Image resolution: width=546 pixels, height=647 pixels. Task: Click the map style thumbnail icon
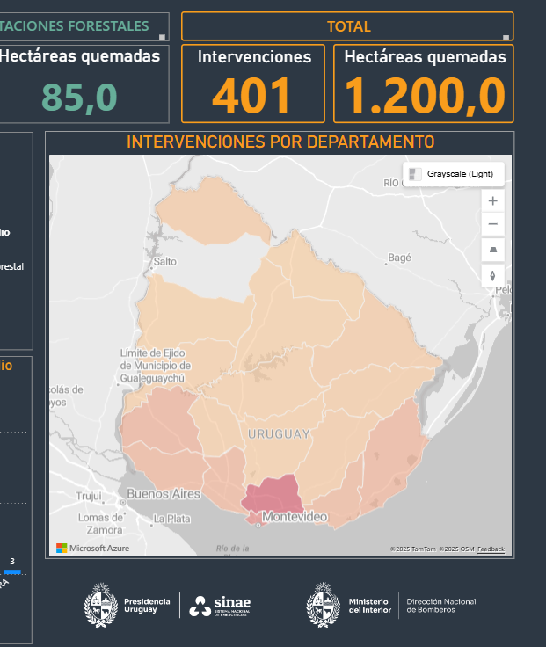[416, 174]
